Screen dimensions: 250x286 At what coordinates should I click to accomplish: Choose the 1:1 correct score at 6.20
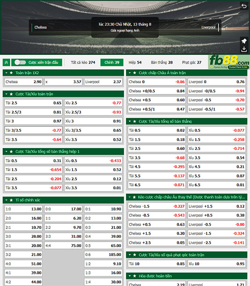coord(63,218)
